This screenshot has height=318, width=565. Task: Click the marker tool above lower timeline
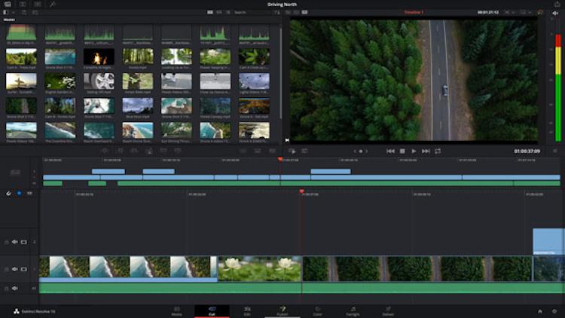29,194
